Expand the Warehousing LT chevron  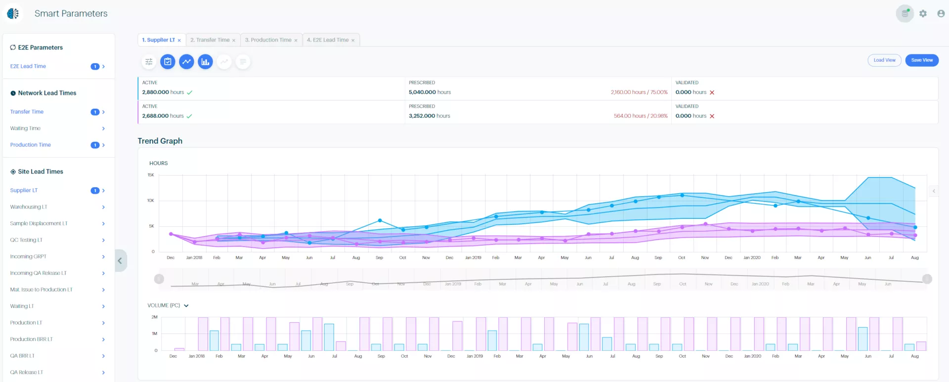[103, 207]
